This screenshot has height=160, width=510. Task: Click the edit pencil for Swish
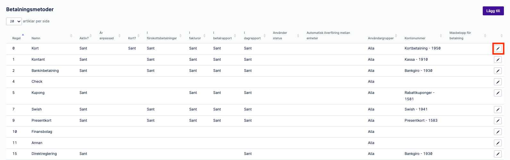click(x=498, y=110)
